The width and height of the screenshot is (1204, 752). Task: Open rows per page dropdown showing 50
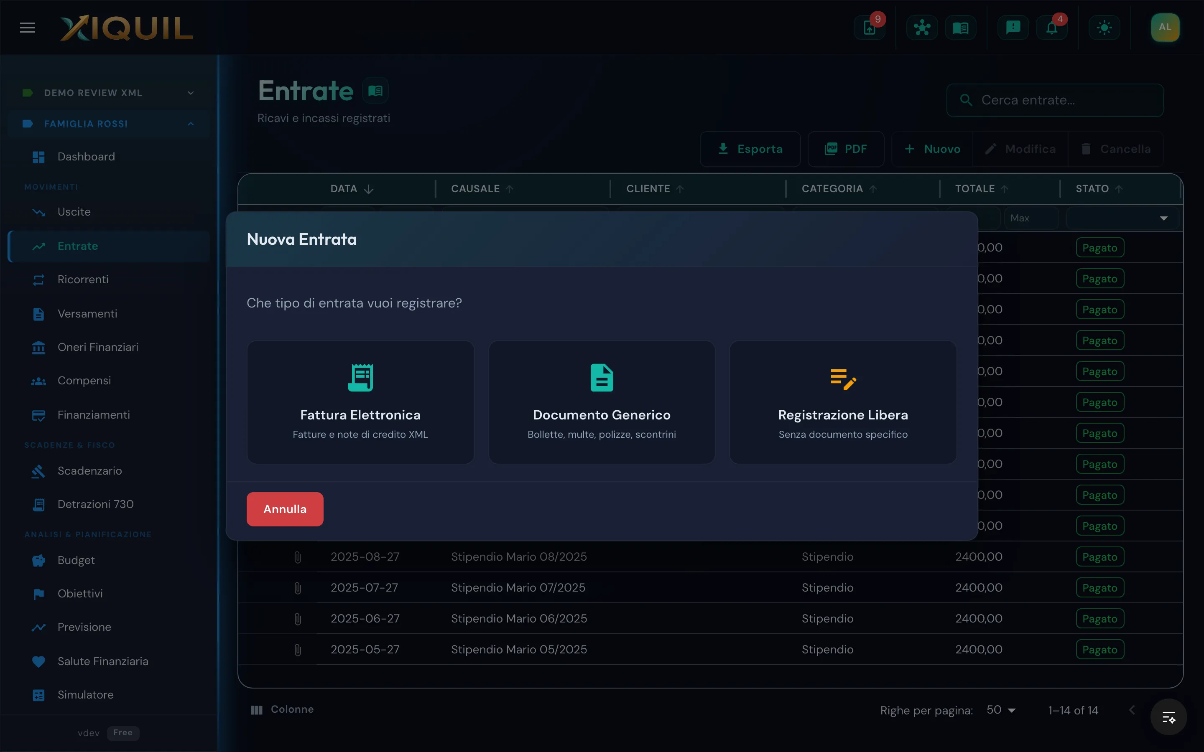click(1001, 710)
